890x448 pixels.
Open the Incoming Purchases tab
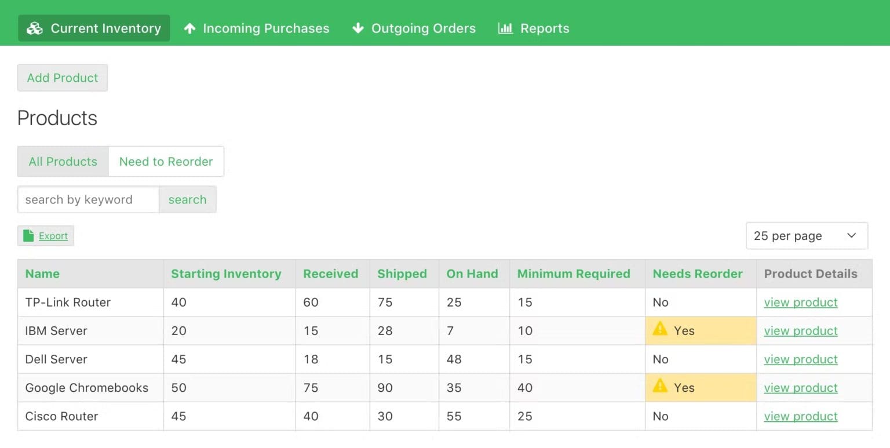point(257,28)
